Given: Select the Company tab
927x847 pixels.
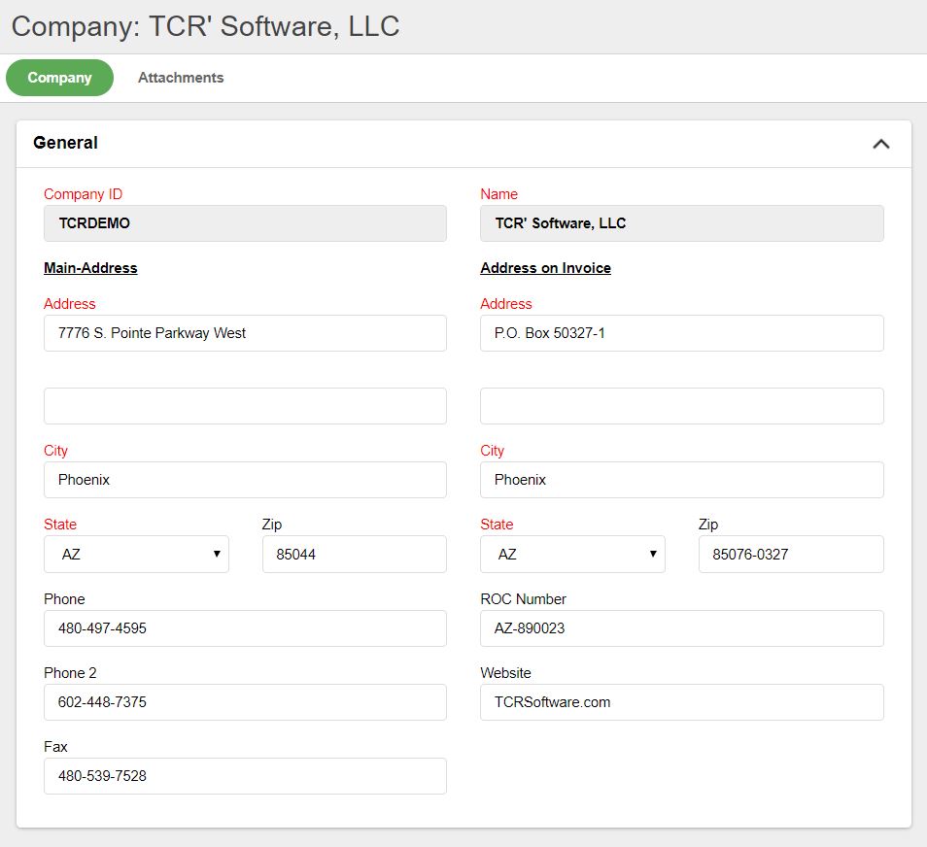Looking at the screenshot, I should click(x=59, y=78).
